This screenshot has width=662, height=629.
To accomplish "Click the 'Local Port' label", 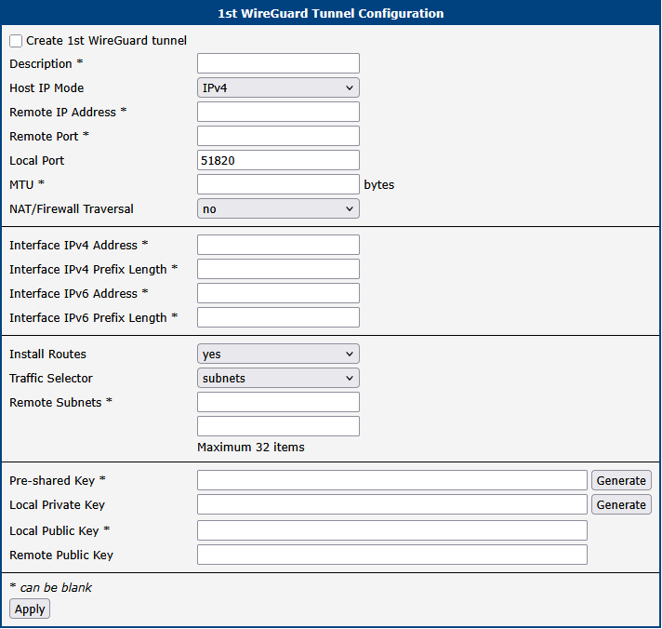I will click(37, 161).
